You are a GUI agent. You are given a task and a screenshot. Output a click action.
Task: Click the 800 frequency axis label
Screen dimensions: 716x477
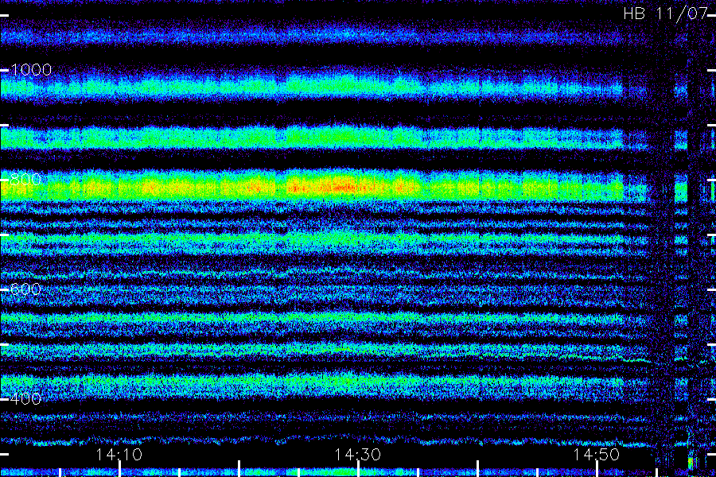[x=25, y=180]
